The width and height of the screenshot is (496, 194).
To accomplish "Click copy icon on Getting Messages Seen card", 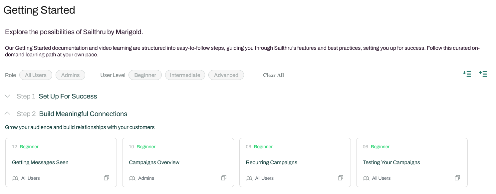I will point(107,178).
